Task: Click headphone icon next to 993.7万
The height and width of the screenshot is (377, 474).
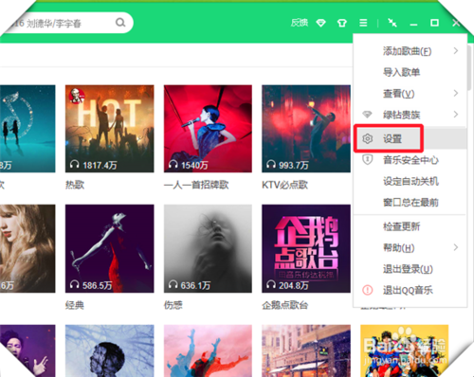Action: [271, 164]
